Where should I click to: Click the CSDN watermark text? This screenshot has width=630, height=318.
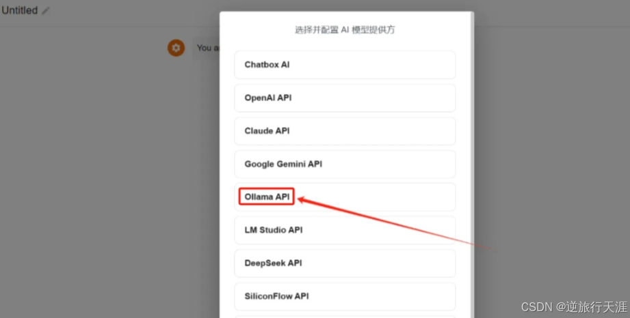[x=574, y=307]
